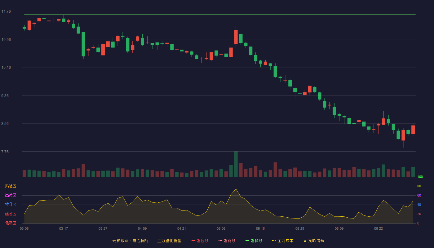Screen dimensions: 434x248
Task: Click the 05-18 date label
Action: point(260,228)
